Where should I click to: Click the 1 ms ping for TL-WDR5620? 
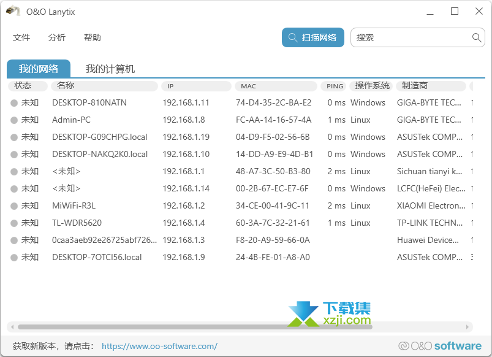click(x=336, y=223)
